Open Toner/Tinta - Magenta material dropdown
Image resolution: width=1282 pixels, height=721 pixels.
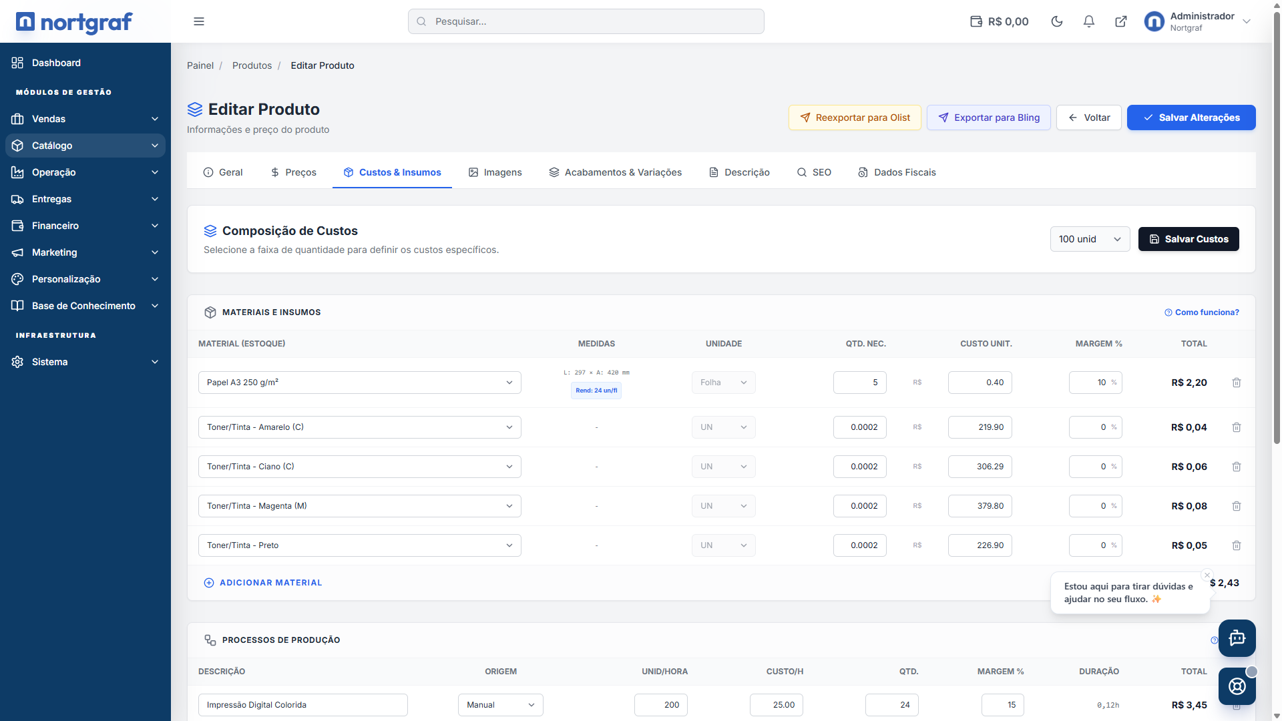tap(359, 506)
